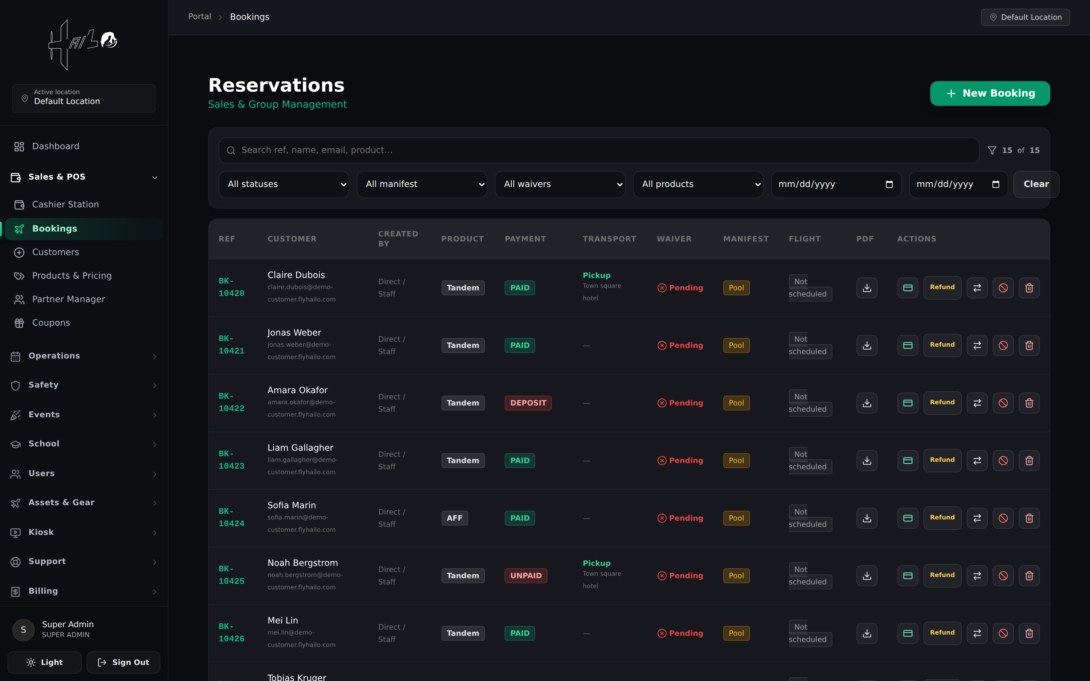Image resolution: width=1090 pixels, height=681 pixels.
Task: Focus the reservations search field
Action: 599,150
